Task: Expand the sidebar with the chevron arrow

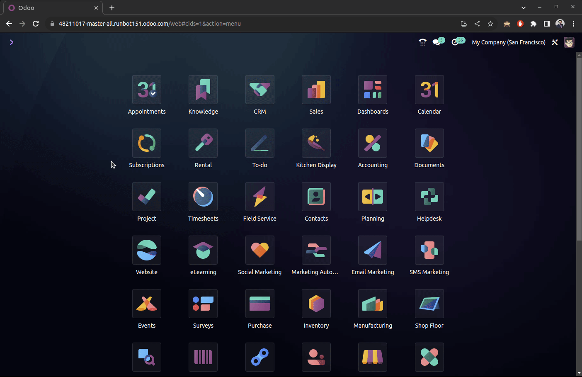Action: [x=12, y=42]
